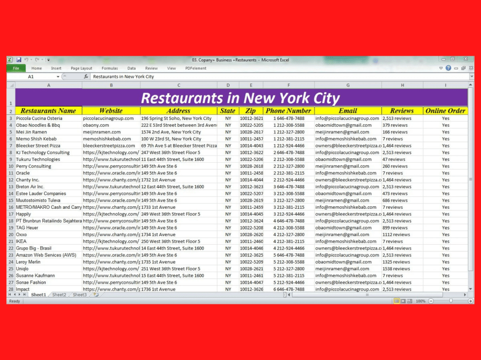481x360 pixels.
Task: Click the 379 reviews cell
Action: 402,125
